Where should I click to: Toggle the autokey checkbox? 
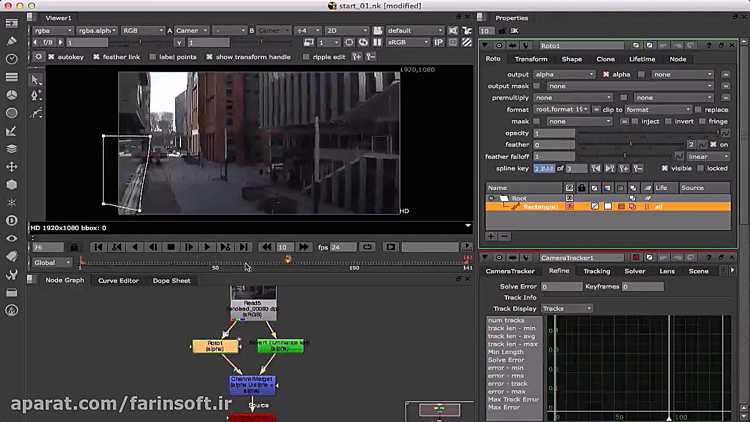tap(52, 57)
